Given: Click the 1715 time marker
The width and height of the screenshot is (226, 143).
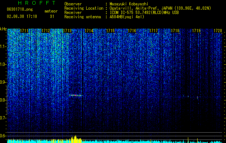Looking at the screenshot, I should point(110,31).
